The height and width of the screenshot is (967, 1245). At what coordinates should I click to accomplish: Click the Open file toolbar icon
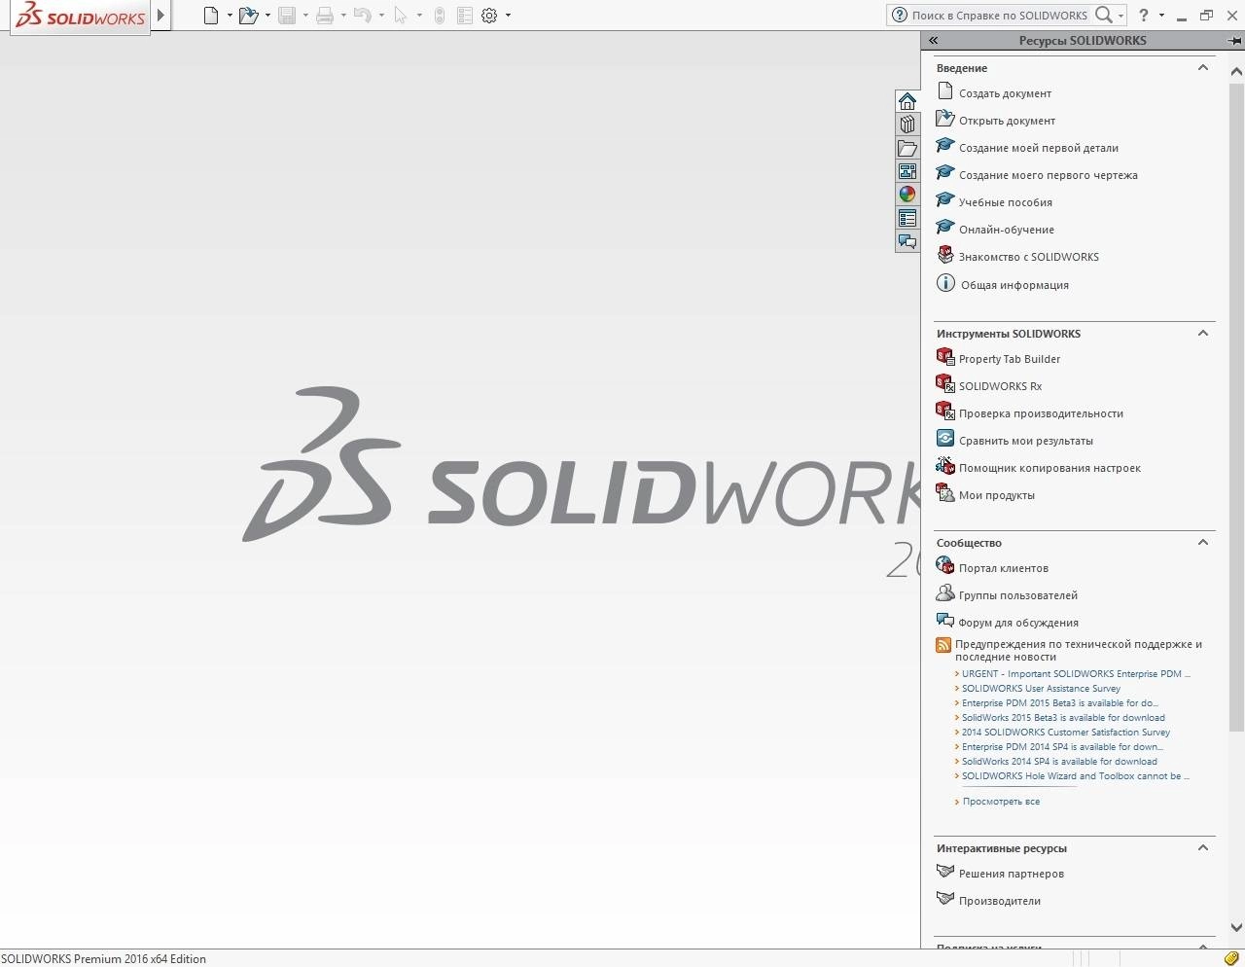pos(248,16)
